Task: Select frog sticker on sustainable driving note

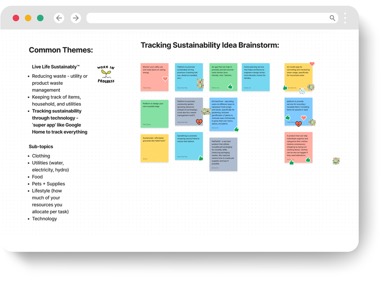Action: pyautogui.click(x=200, y=84)
